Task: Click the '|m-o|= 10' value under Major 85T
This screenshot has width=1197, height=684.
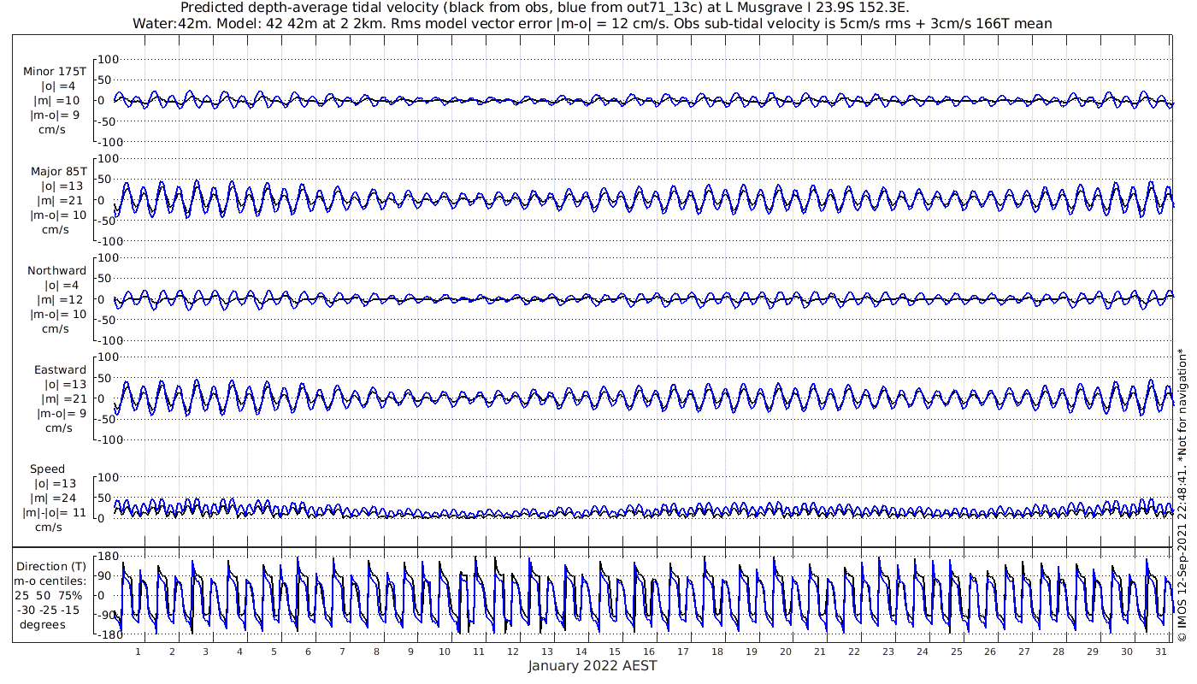Action: [x=58, y=215]
